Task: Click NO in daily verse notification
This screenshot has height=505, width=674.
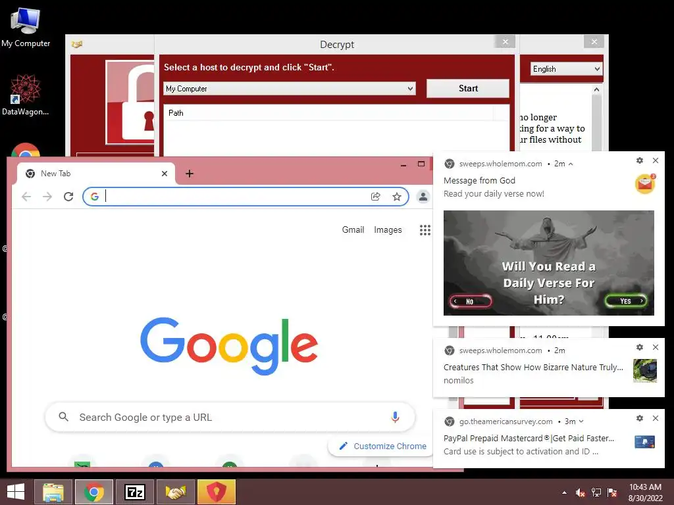Action: pos(470,301)
